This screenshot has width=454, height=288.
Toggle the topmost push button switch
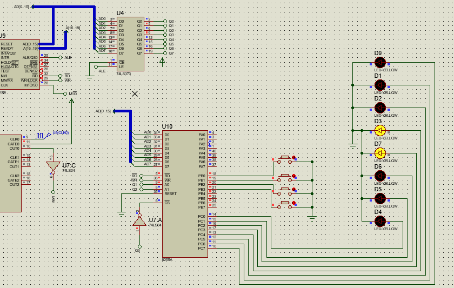click(x=285, y=160)
